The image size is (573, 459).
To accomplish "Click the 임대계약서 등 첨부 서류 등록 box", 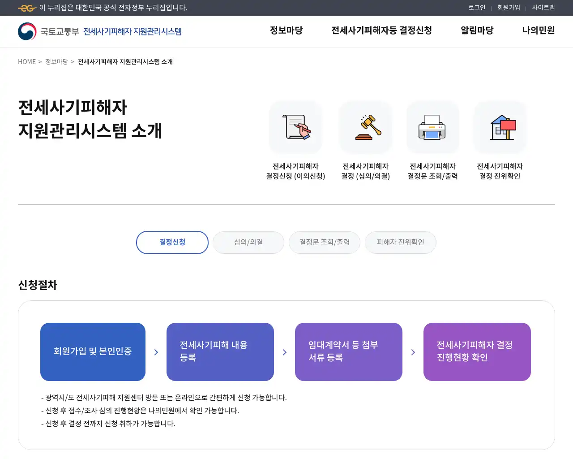I will coord(349,352).
